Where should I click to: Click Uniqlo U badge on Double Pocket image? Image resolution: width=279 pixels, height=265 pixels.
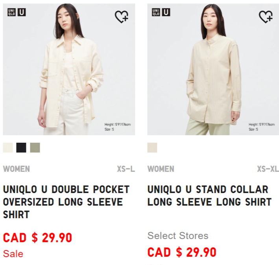tap(22, 12)
